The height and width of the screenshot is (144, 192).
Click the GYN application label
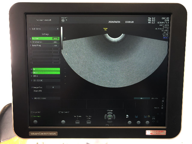pos(167,20)
